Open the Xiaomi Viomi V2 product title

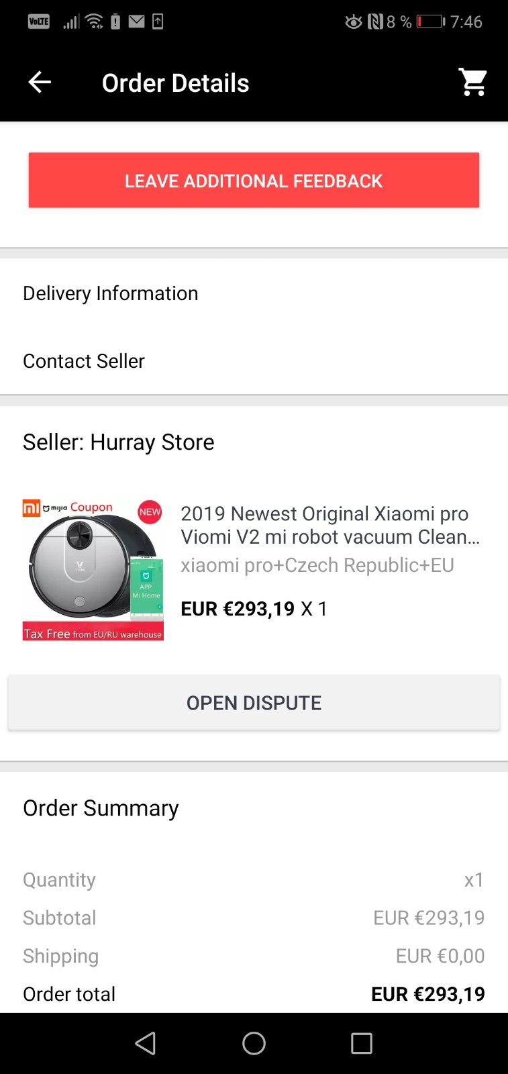pos(330,525)
